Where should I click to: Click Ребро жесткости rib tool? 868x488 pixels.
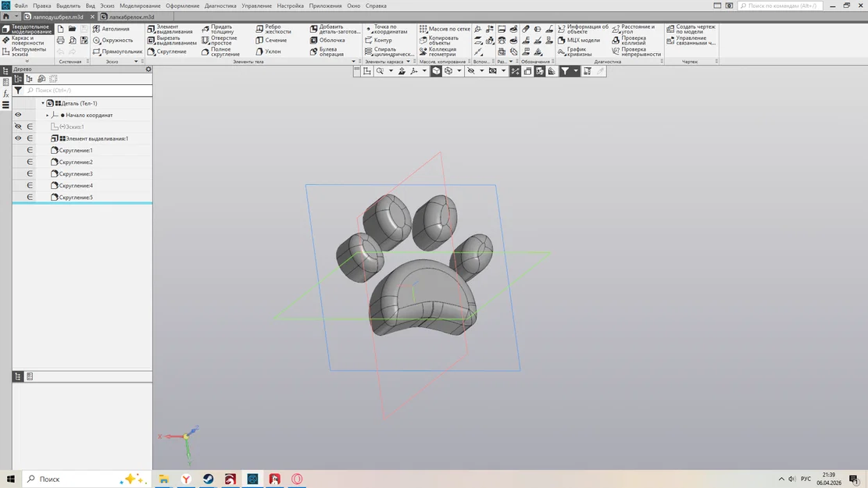pyautogui.click(x=273, y=29)
